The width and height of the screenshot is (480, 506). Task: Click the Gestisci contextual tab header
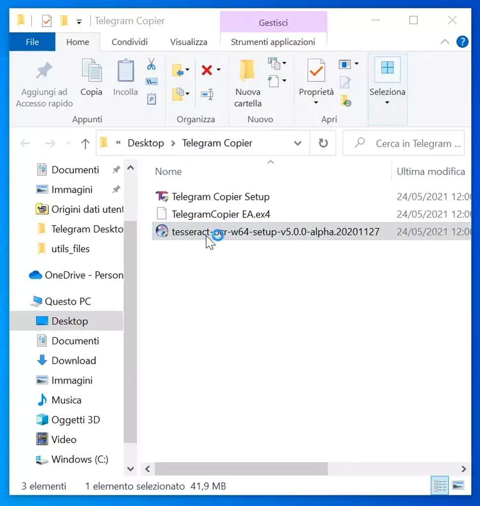273,23
